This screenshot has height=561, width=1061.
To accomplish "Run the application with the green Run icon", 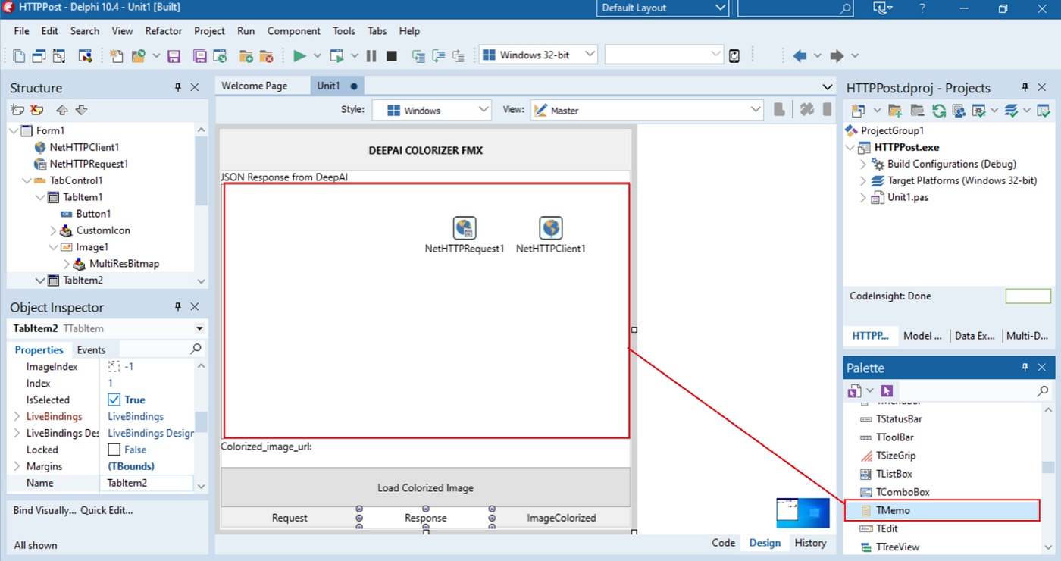I will tap(299, 55).
